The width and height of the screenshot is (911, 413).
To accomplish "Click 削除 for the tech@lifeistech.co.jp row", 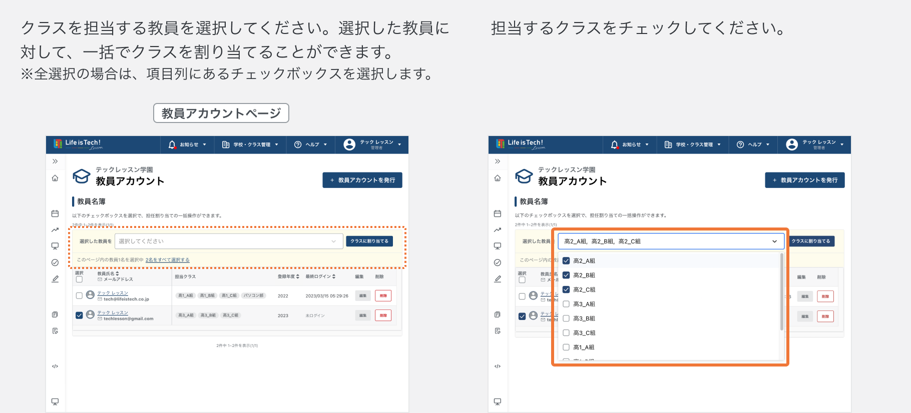I will [x=383, y=295].
